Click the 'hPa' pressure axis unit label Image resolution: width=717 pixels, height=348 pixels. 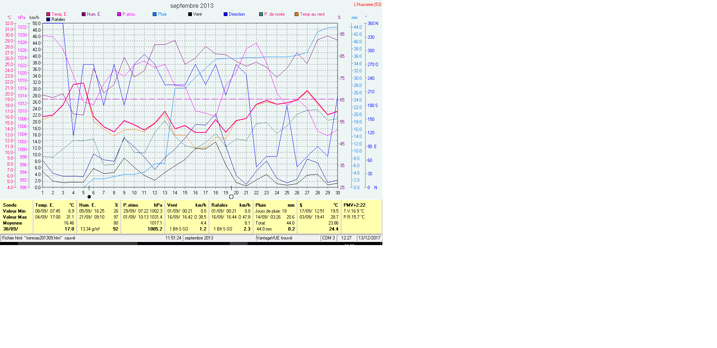[x=22, y=18]
